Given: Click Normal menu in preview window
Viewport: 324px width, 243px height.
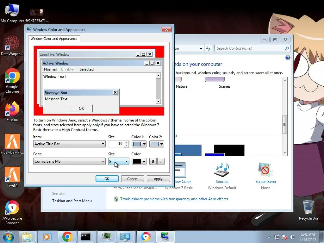Looking at the screenshot, I should pos(50,69).
